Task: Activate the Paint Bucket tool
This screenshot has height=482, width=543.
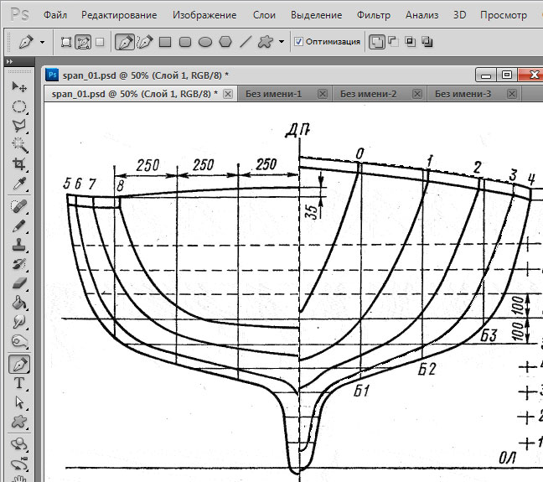Action: click(18, 303)
